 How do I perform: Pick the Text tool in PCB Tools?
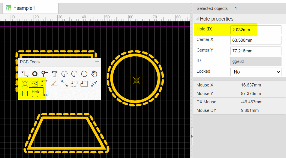point(54,74)
